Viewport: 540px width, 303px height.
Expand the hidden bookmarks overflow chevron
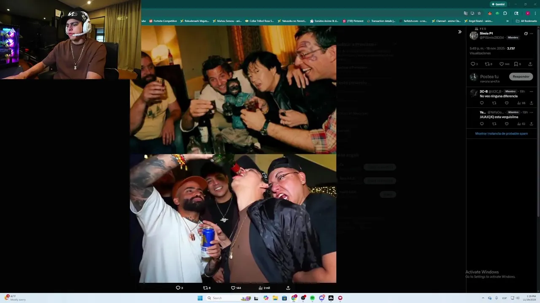[x=508, y=21]
